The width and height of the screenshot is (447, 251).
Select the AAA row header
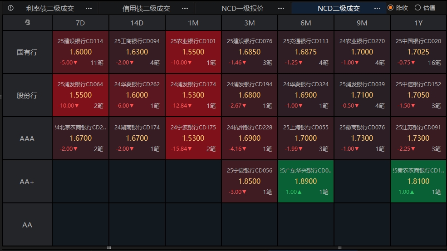(x=27, y=138)
